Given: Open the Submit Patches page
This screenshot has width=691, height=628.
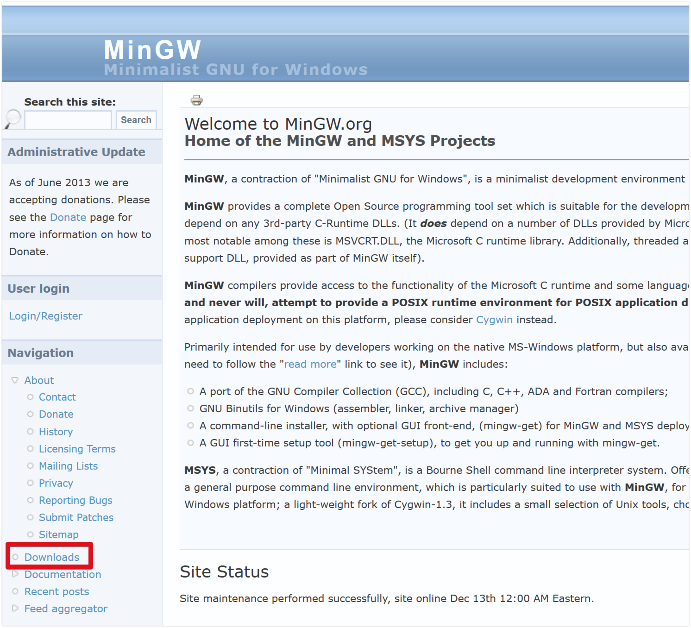Looking at the screenshot, I should [76, 517].
